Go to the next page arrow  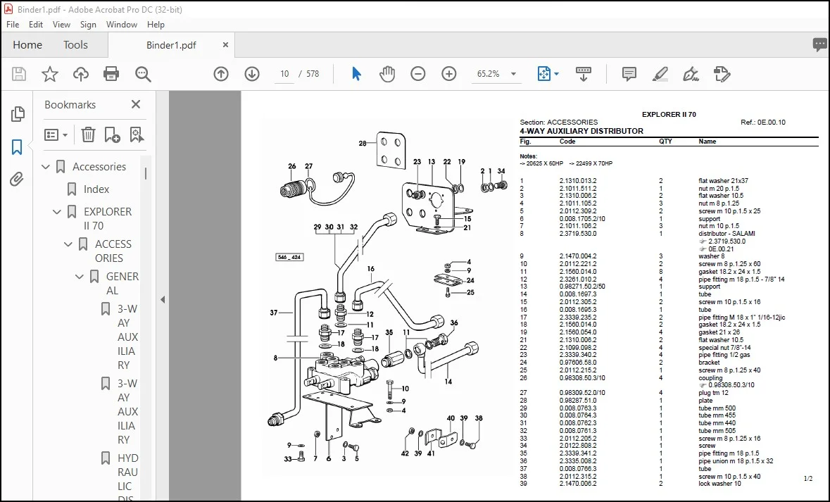point(252,74)
